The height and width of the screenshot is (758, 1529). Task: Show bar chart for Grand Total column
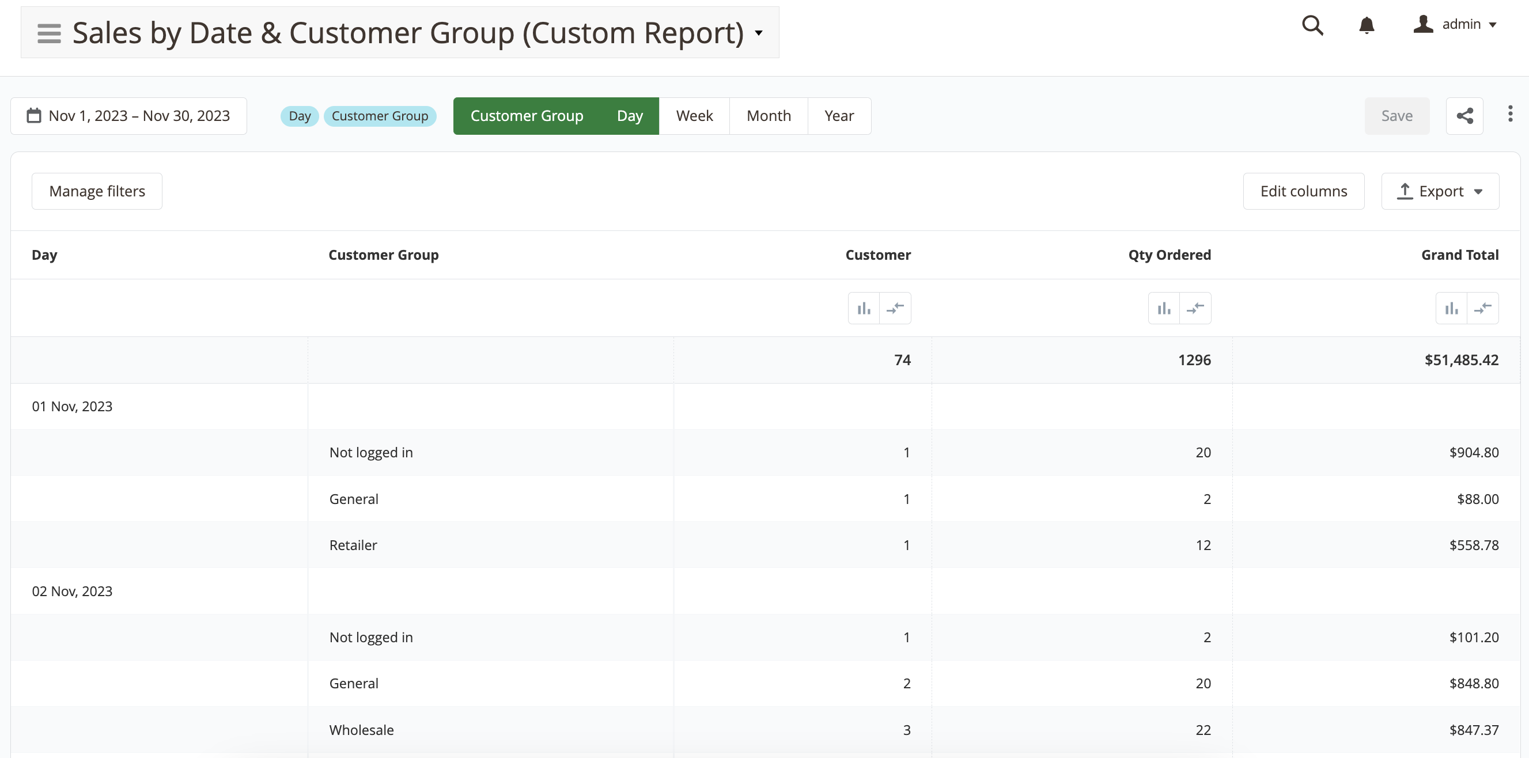(1451, 308)
